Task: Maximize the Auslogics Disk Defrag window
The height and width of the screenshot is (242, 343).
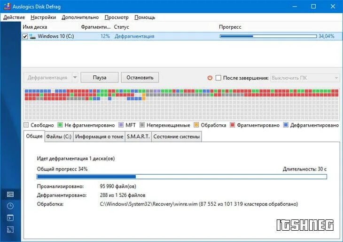Action: 313,7
